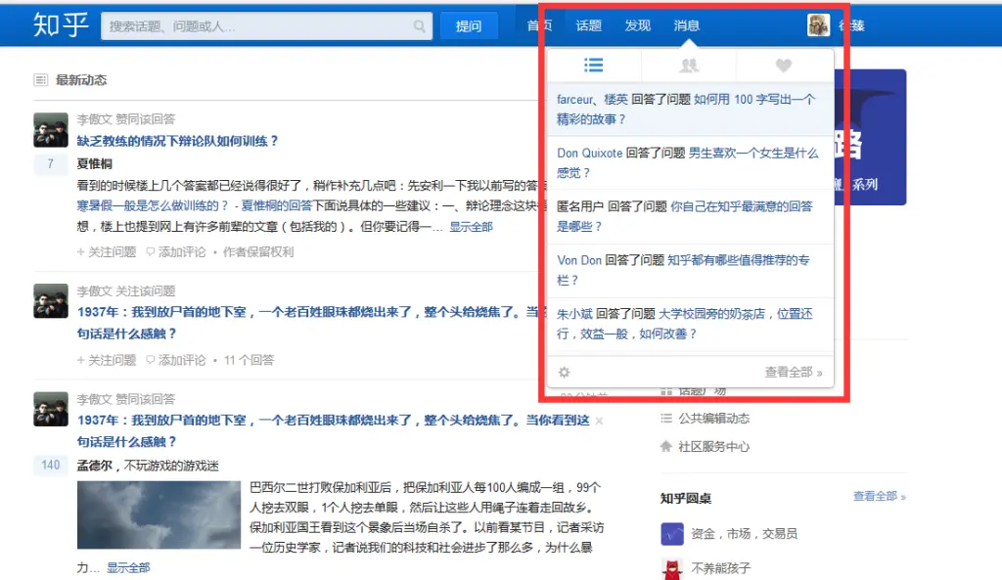Upvote the answer showing count 140
1002x580 pixels.
pyautogui.click(x=50, y=465)
